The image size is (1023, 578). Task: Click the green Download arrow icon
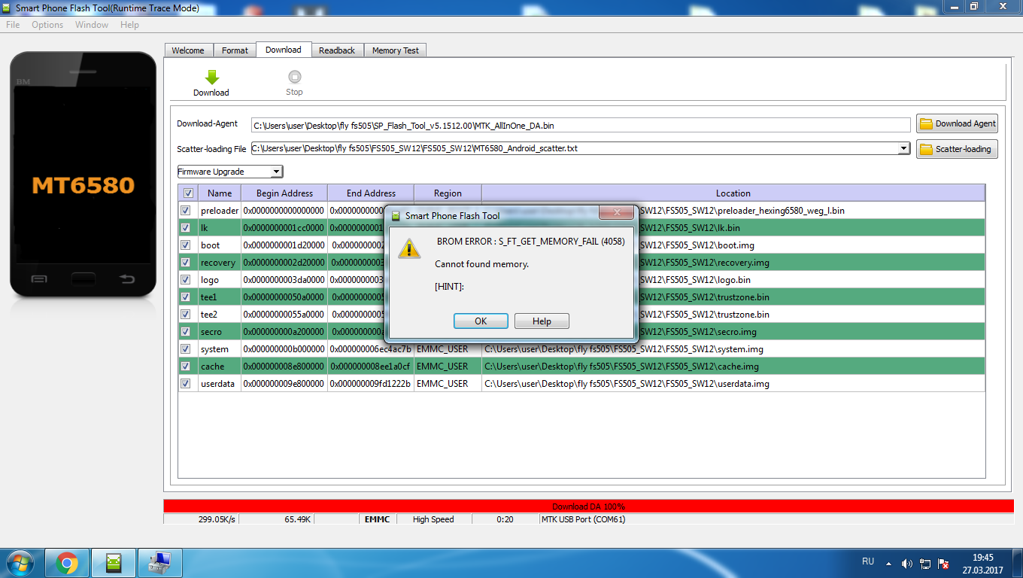coord(211,77)
